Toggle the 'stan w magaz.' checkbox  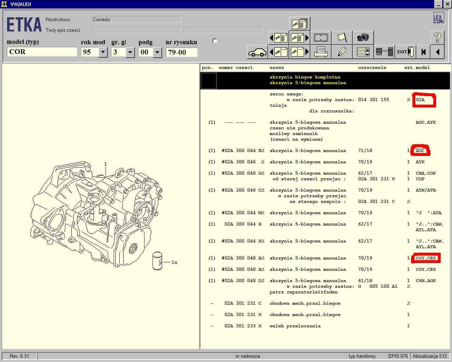[215, 41]
